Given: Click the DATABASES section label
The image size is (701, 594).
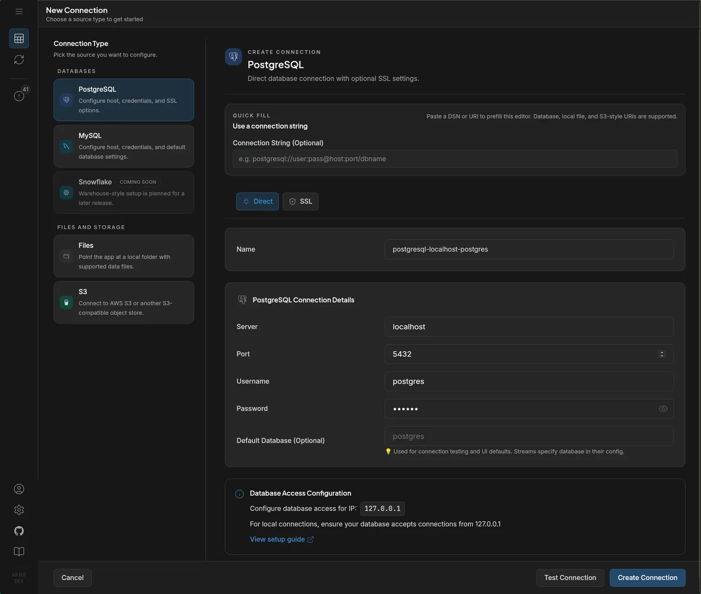Looking at the screenshot, I should [77, 71].
